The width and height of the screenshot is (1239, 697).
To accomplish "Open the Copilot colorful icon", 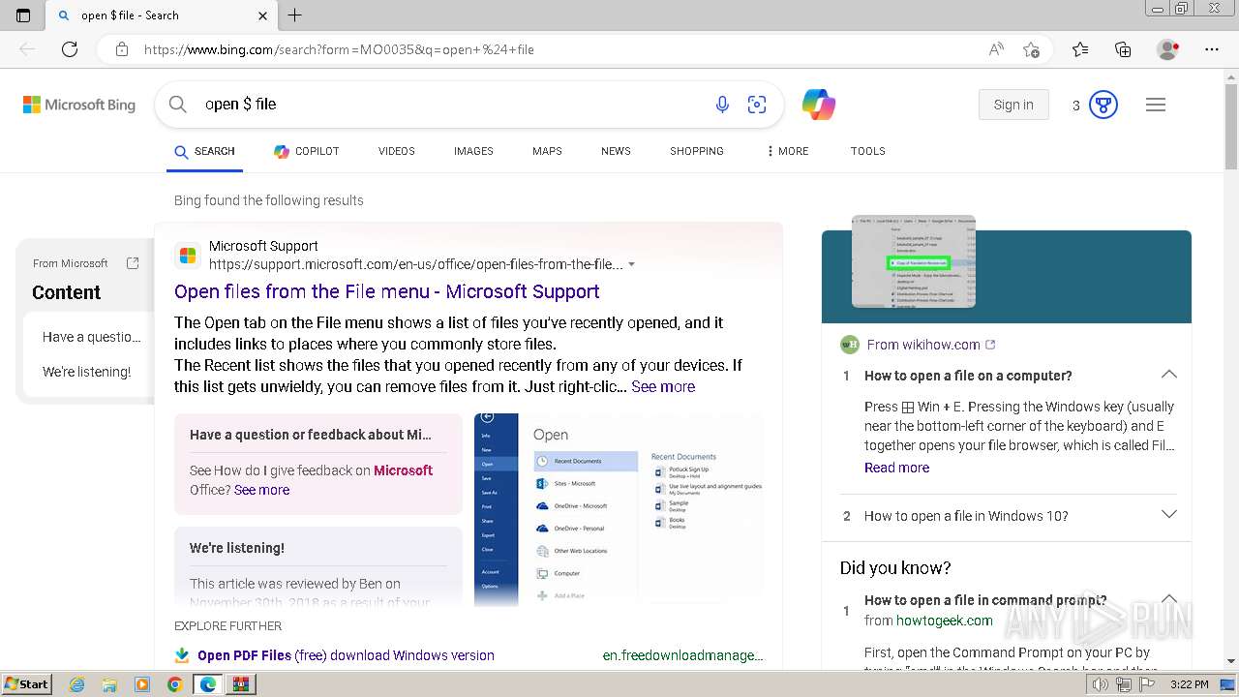I will pos(819,105).
